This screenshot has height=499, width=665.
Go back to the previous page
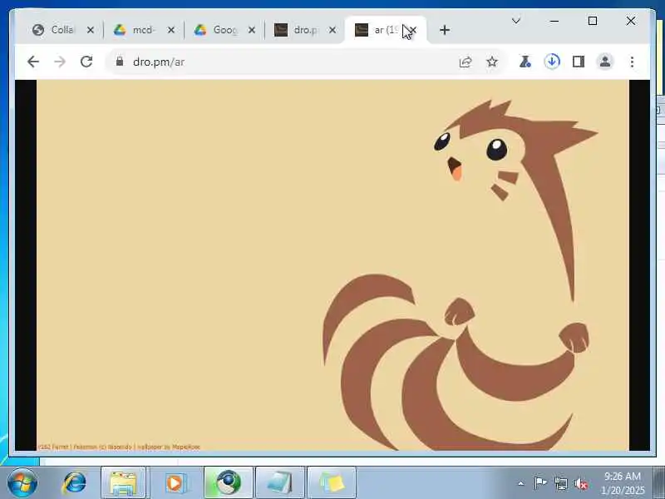tap(33, 62)
